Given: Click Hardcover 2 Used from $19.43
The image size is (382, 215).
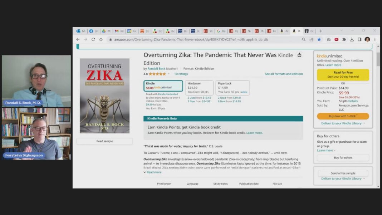Looking at the screenshot, I should pos(199,98).
